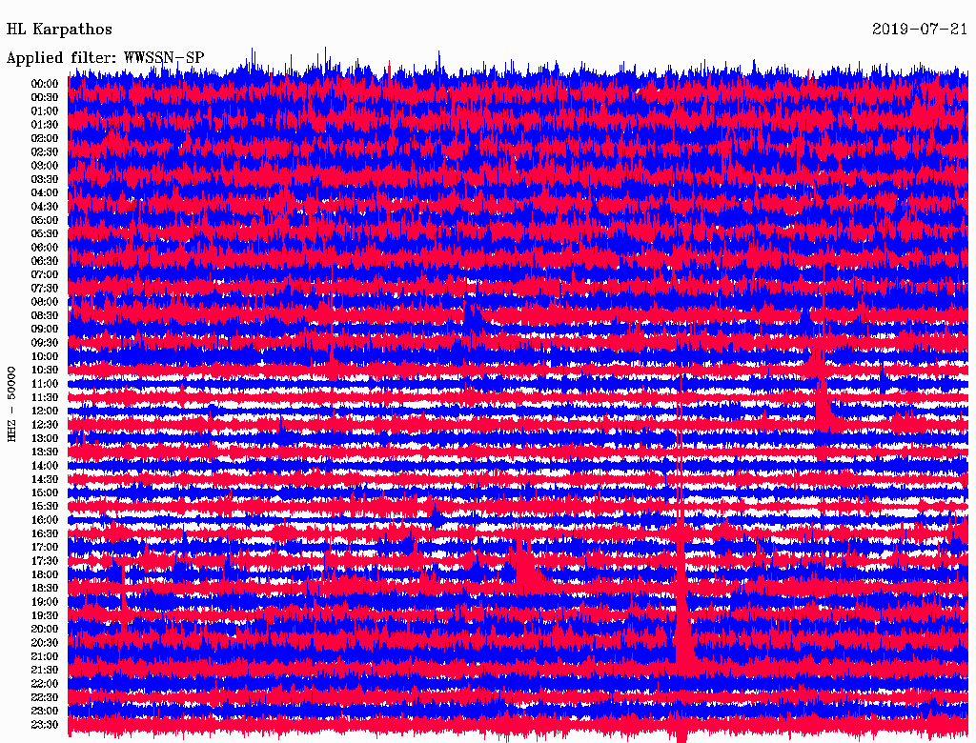The width and height of the screenshot is (976, 743).
Task: Select the 05:30 time label
Action: point(45,233)
